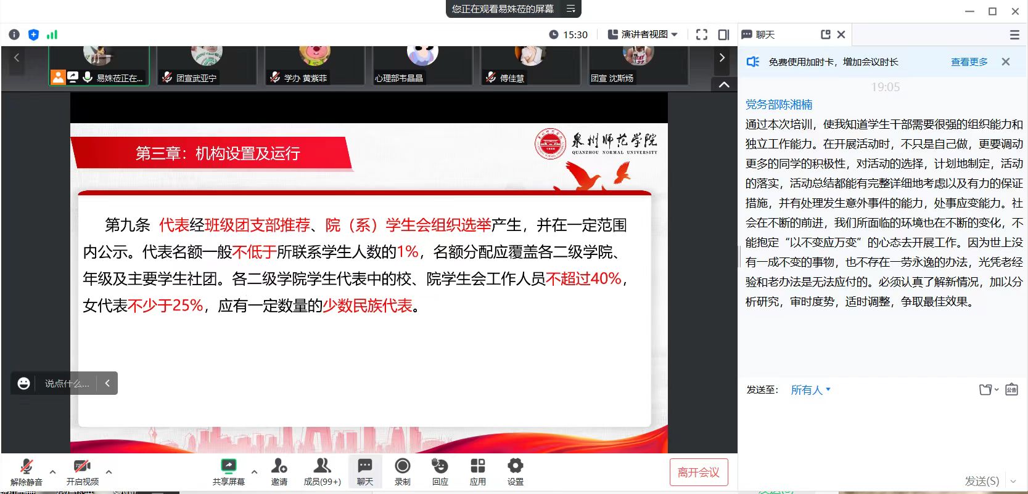Enter full screen mode icon
The image size is (1028, 494).
pos(702,34)
